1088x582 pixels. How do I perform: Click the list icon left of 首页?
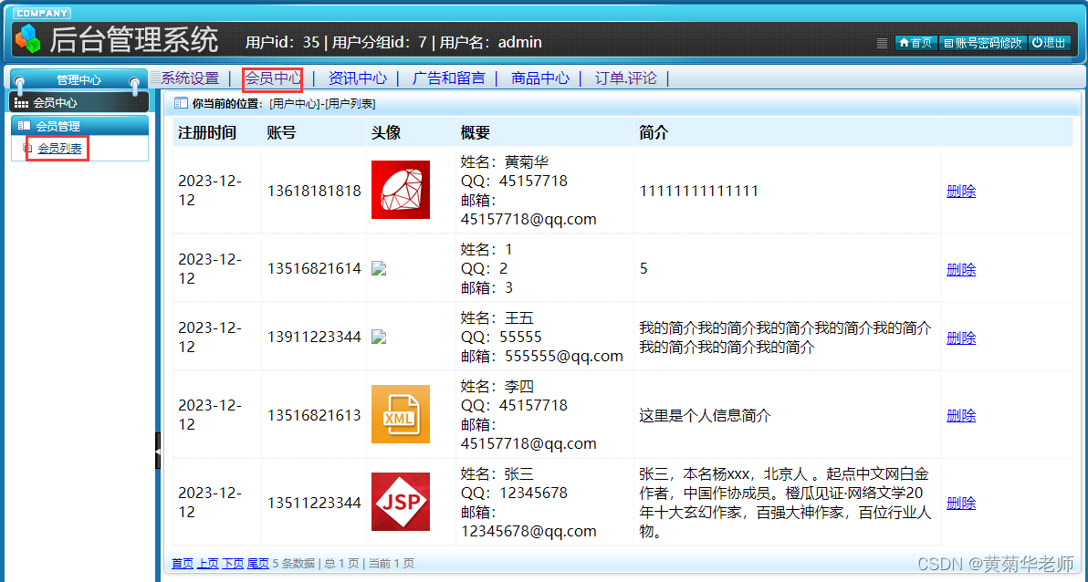882,43
